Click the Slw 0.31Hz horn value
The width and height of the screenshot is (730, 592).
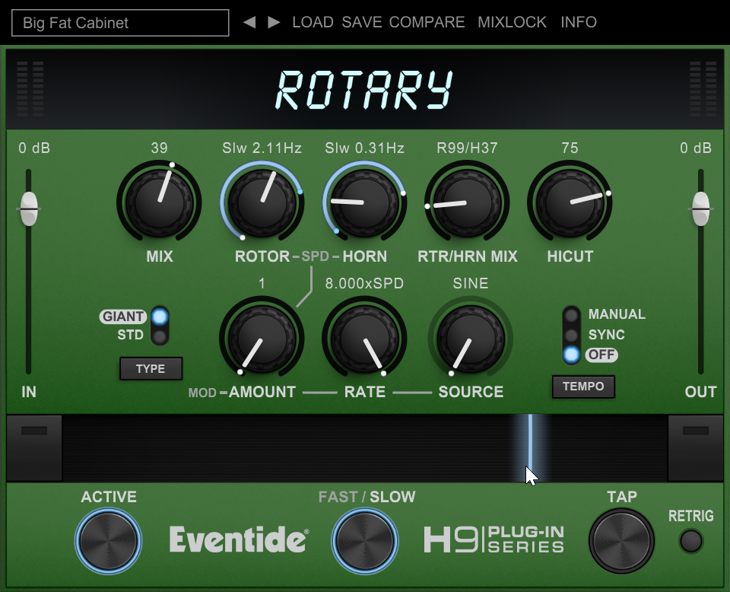(x=364, y=148)
